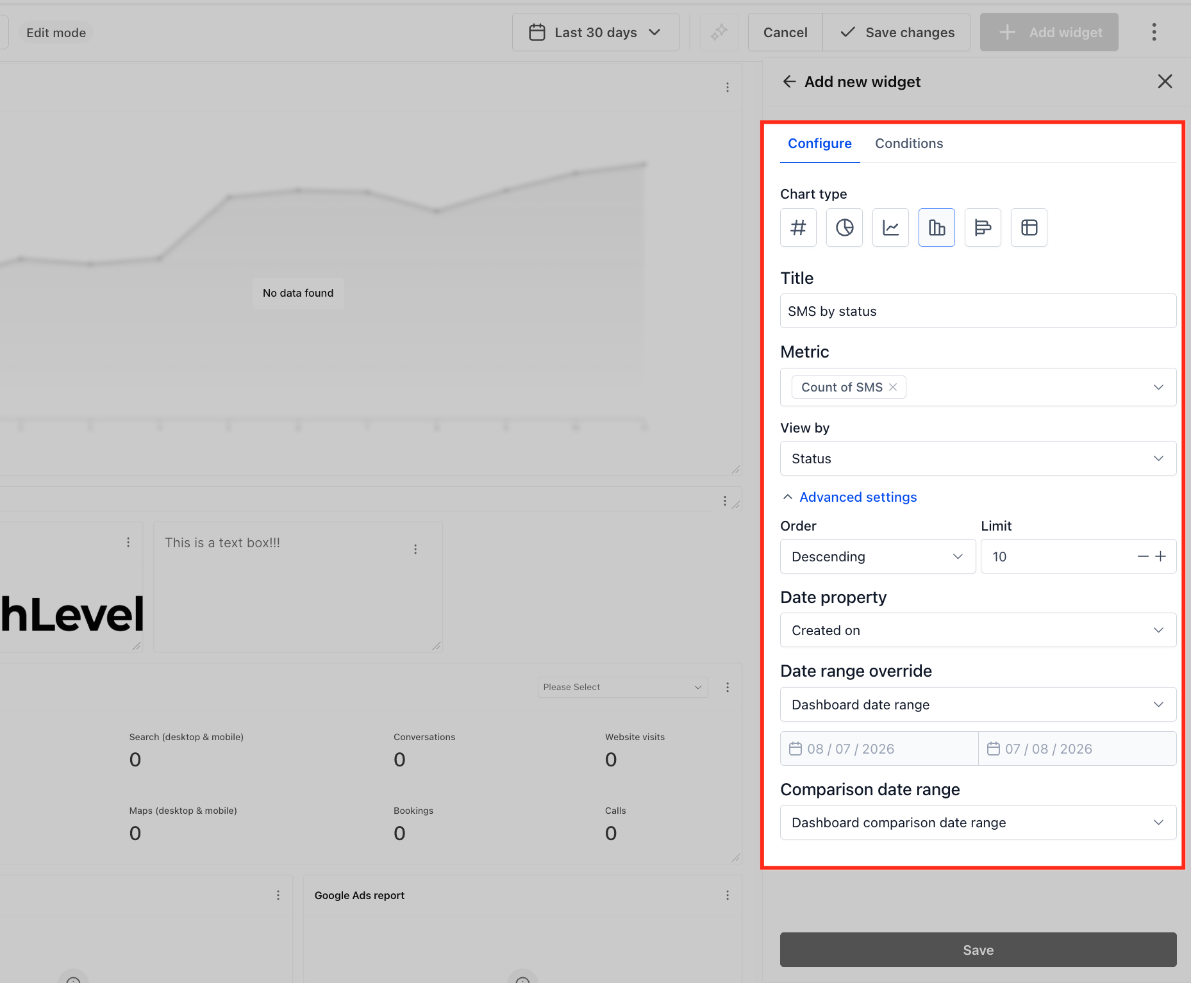Image resolution: width=1191 pixels, height=983 pixels.
Task: Select the pie chart type icon
Action: click(x=844, y=227)
